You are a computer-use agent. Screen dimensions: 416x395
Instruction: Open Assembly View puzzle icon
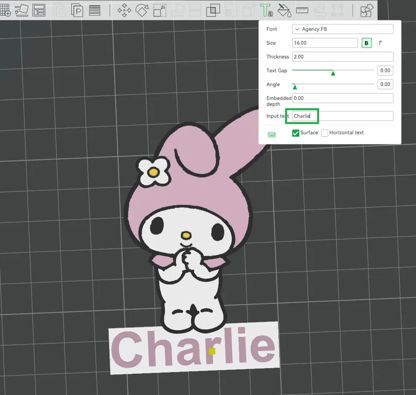click(367, 11)
